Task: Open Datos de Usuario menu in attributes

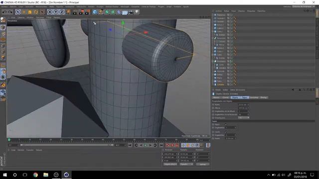Action: (238, 89)
